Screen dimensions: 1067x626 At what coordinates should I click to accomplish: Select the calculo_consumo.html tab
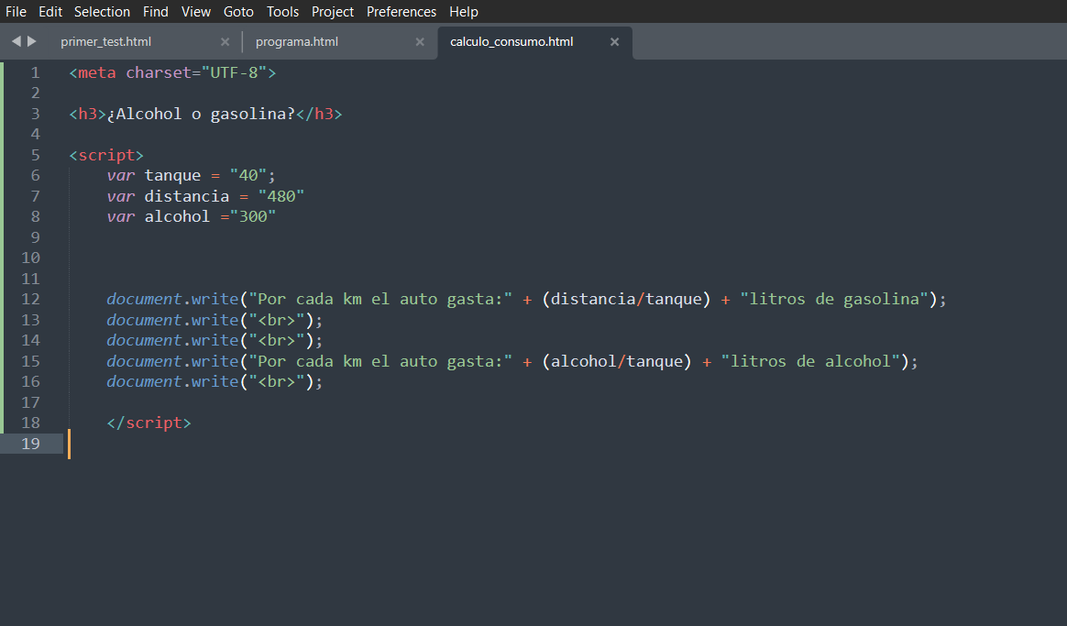pos(511,42)
